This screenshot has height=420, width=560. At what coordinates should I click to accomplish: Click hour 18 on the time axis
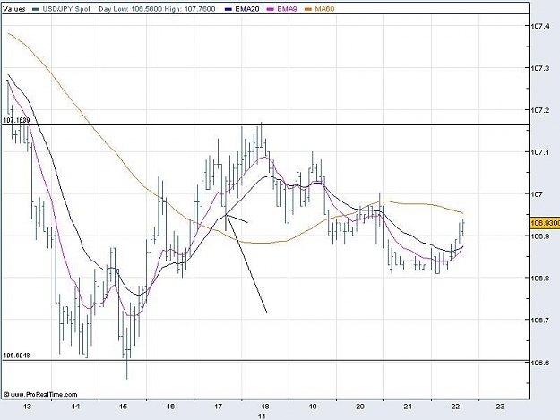coord(265,407)
